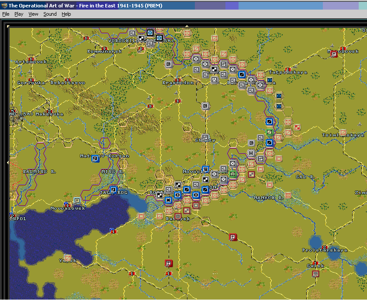This screenshot has width=367, height=300.
Task: Select the lone gray HQ unit northwest of Krasnodon
Action: 168,64
